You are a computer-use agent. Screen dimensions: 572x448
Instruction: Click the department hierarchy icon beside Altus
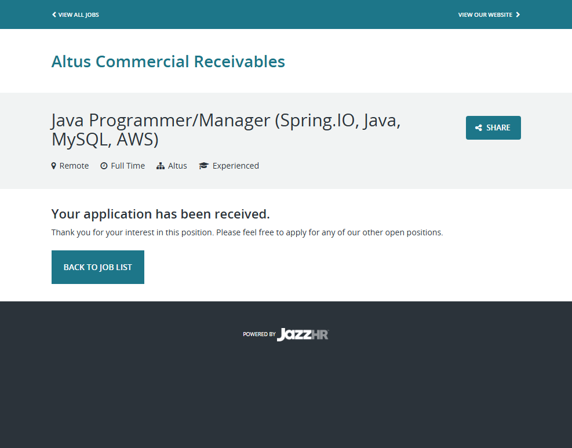click(161, 166)
